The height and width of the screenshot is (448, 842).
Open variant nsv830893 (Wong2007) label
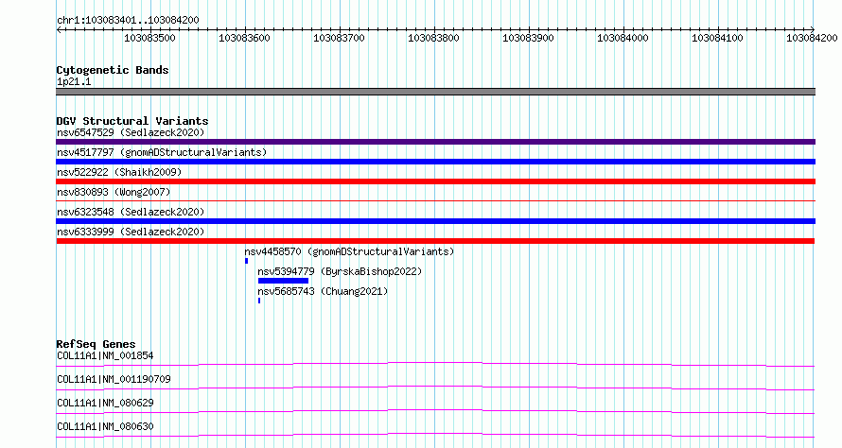click(x=114, y=192)
